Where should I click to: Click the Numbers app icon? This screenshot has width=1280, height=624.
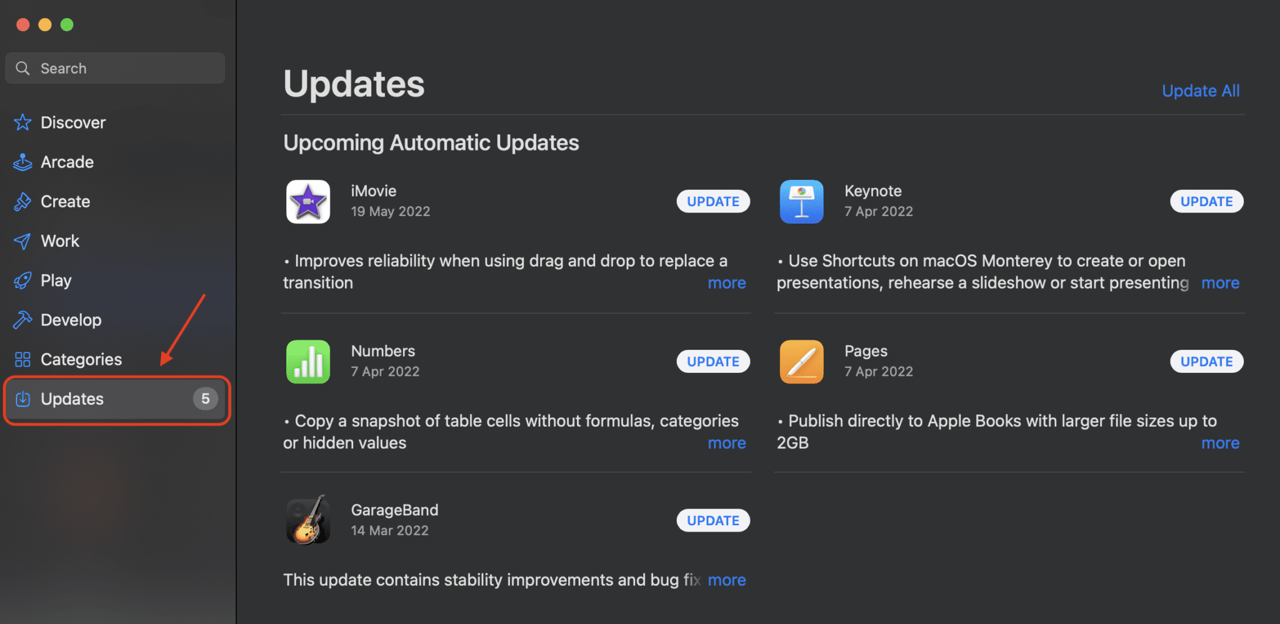tap(307, 361)
